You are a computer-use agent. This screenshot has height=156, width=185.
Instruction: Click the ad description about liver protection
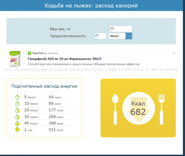[84, 64]
